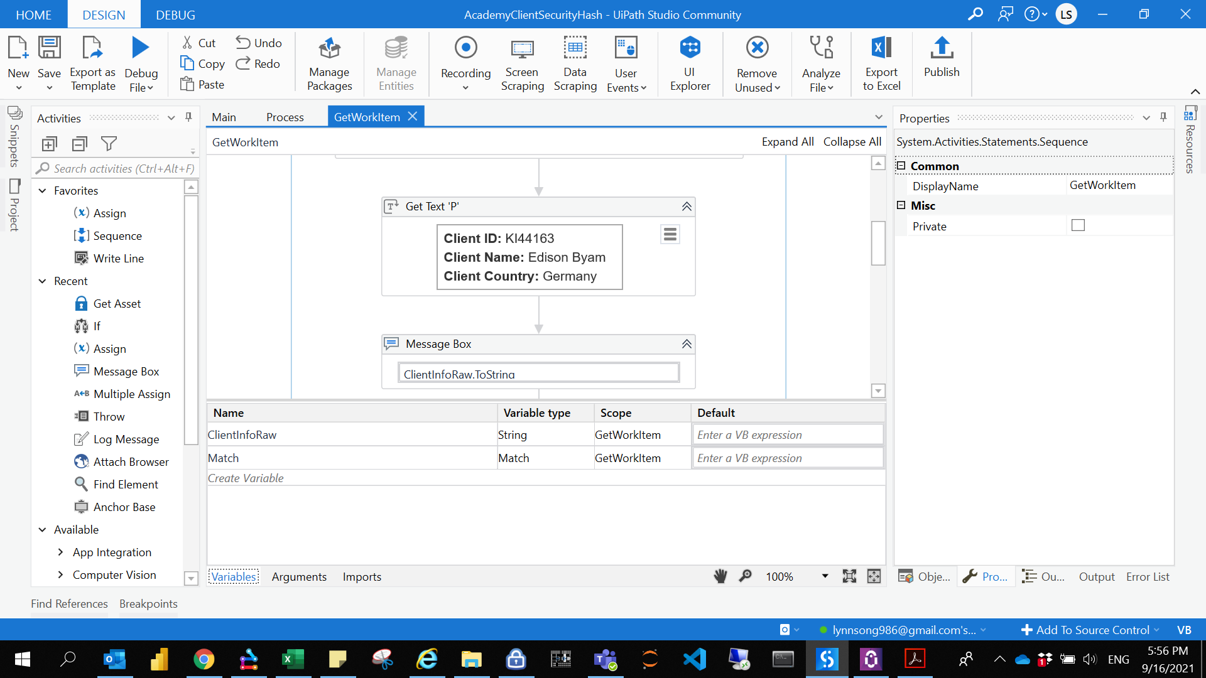Expand all activities tree icon
1206x678 pixels.
coord(49,144)
